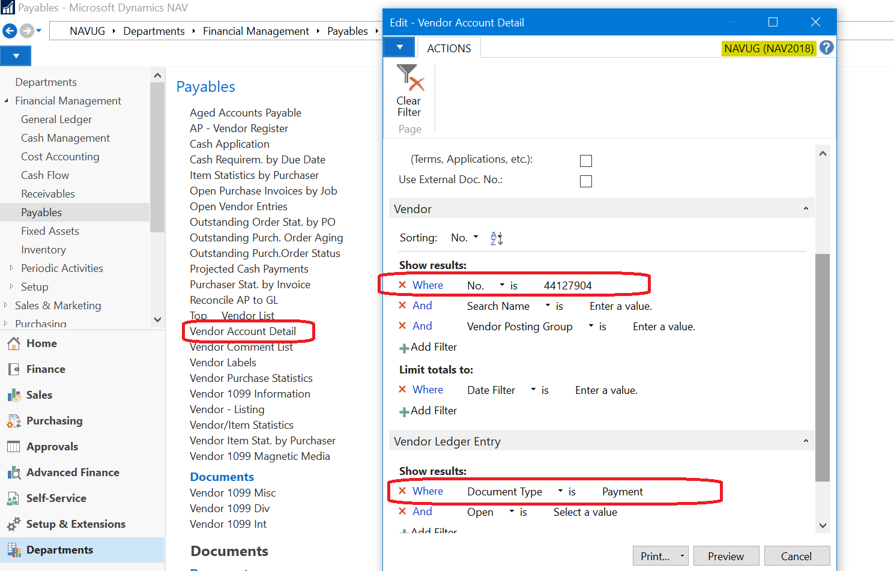Click the navigation tree scrollbar thumb
This screenshot has height=571, width=894.
pyautogui.click(x=157, y=157)
